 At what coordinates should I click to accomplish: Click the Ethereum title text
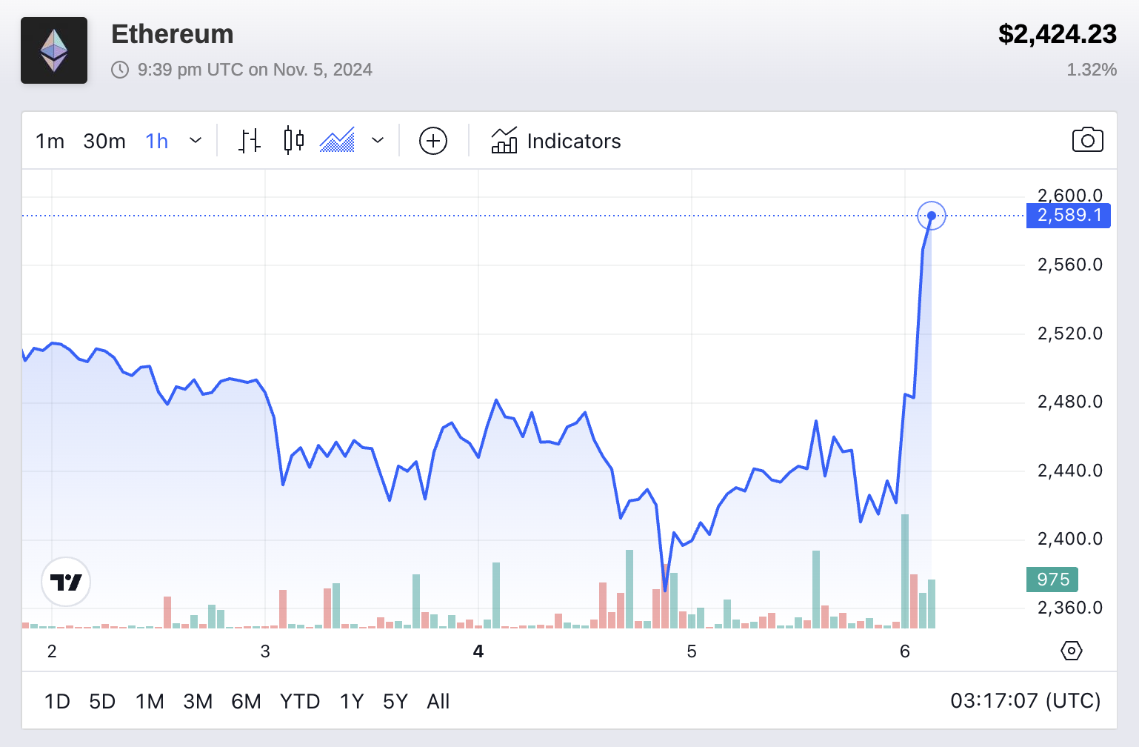coord(172,34)
